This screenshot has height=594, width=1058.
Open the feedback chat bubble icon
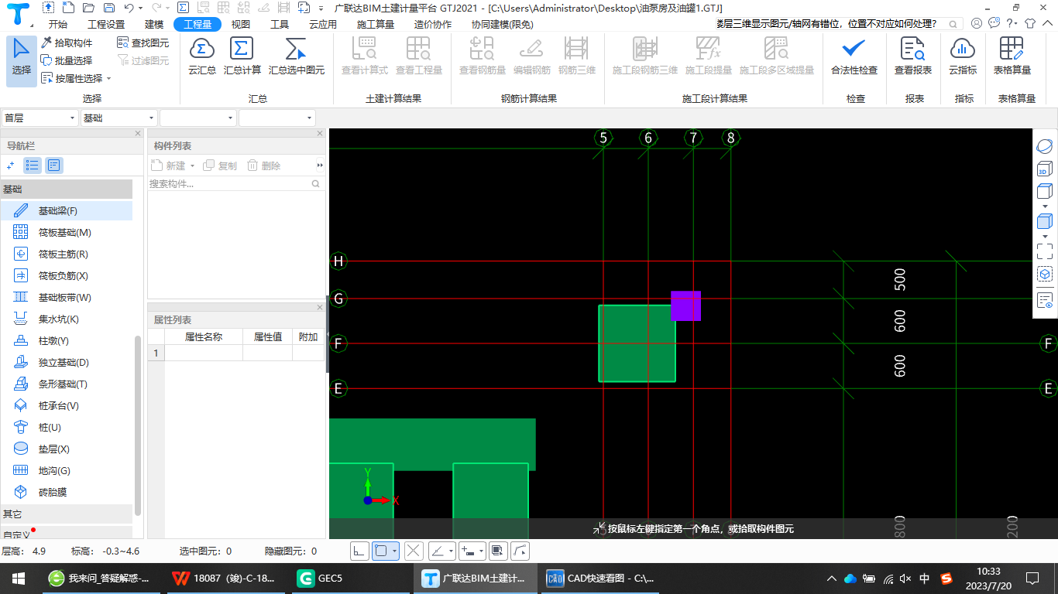coord(994,23)
